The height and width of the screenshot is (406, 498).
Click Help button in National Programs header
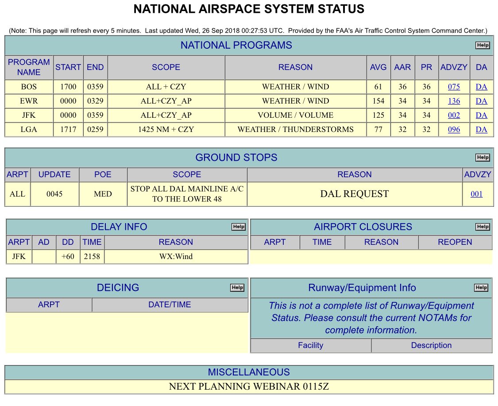point(483,45)
